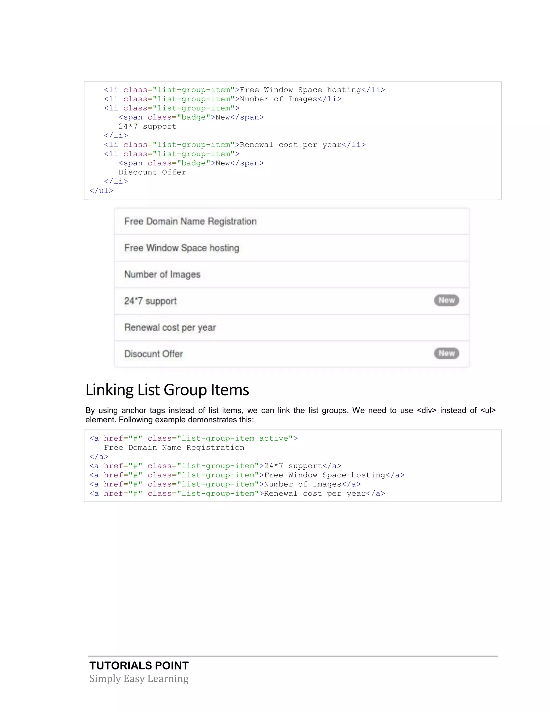The width and height of the screenshot is (550, 712).
Task: Click code text '24*7 support' in first block
Action: click(x=147, y=127)
